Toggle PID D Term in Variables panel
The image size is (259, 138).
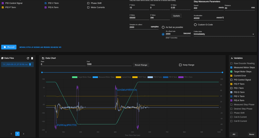(x=231, y=92)
